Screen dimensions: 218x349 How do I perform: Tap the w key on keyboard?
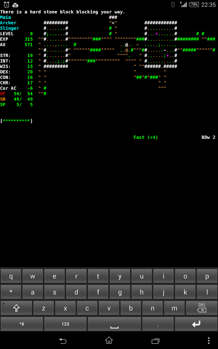click(33, 276)
